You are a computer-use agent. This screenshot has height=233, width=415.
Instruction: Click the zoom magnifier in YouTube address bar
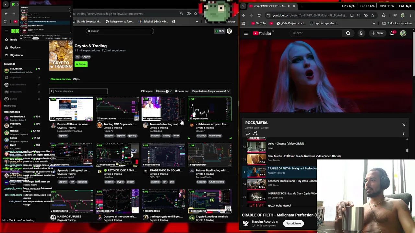click(x=359, y=15)
